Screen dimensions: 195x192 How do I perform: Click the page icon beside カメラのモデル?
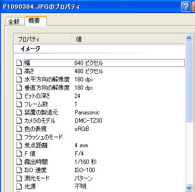tap(19, 121)
